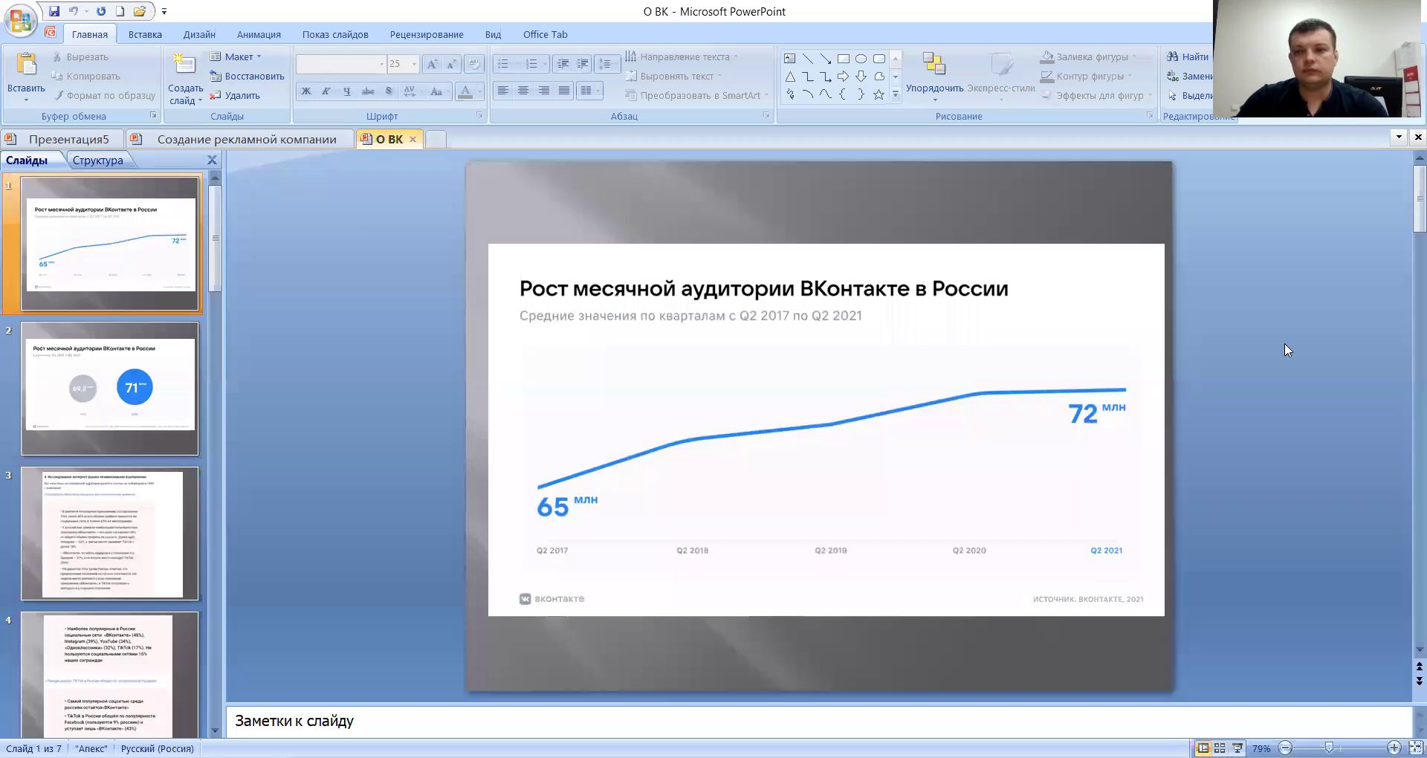Click the Save icon in quick access toolbar
The image size is (1427, 758).
pyautogui.click(x=54, y=11)
